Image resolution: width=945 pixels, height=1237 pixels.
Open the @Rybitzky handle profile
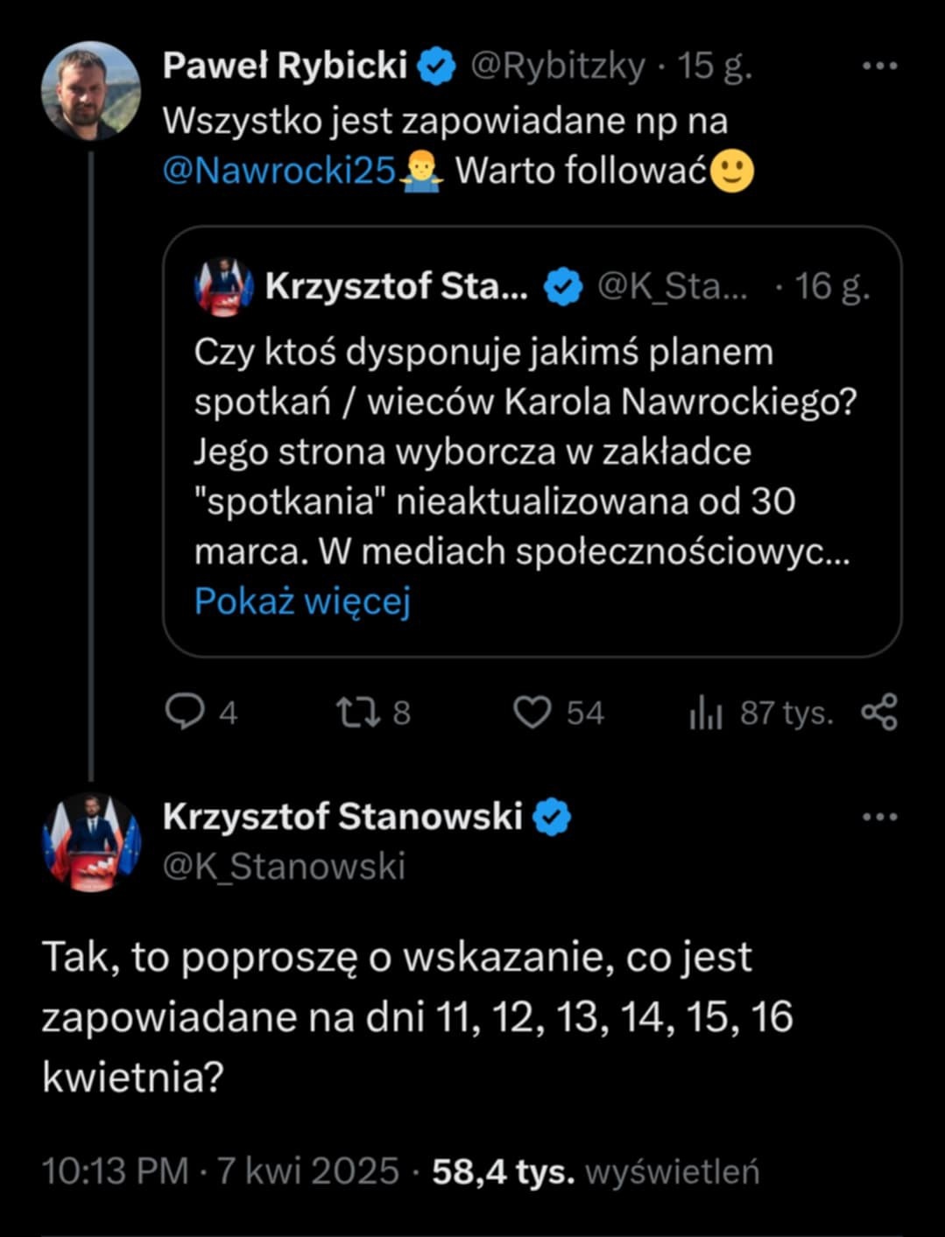point(558,67)
